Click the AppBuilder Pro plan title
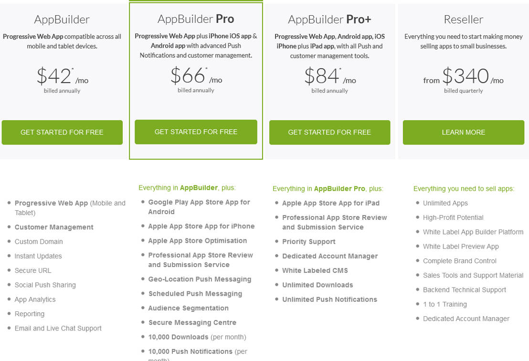The width and height of the screenshot is (529, 361). click(196, 19)
